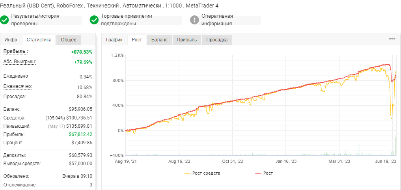Click the balance value $95,906.05
This screenshot has height=190, width=401.
pyautogui.click(x=80, y=109)
